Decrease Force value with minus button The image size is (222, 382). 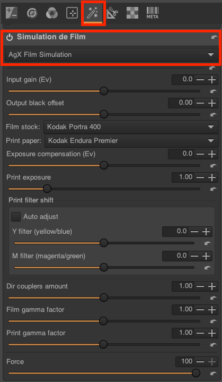tap(200, 361)
